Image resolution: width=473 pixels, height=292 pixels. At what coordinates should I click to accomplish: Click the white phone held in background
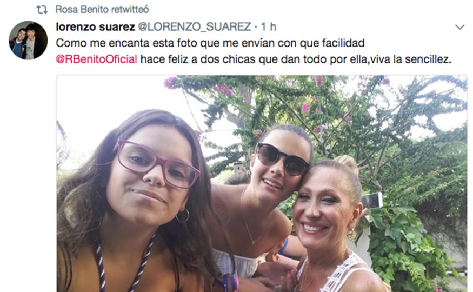[x=372, y=201]
